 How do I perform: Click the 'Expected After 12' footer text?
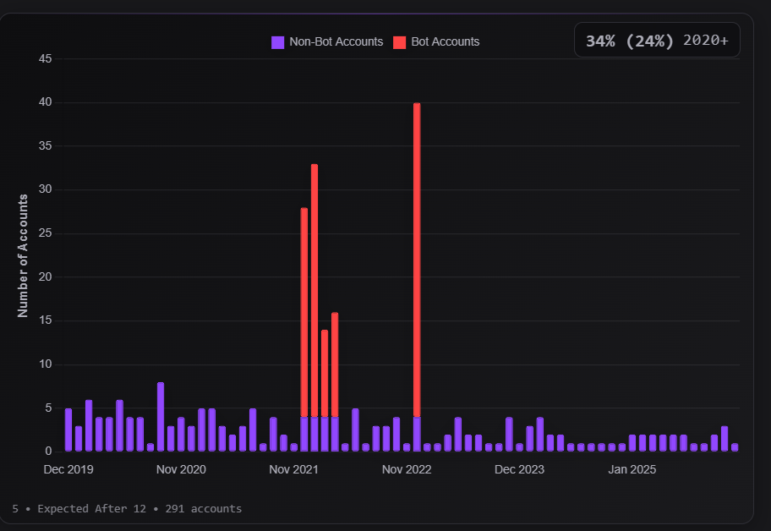coord(92,508)
